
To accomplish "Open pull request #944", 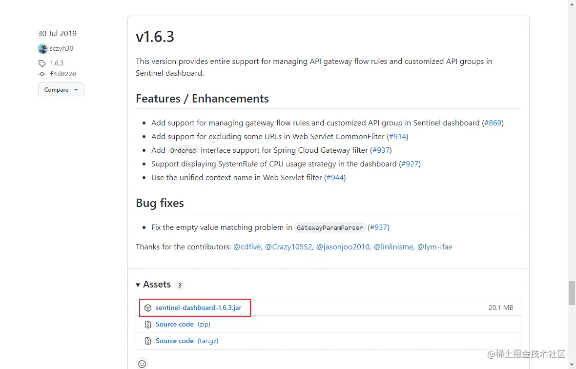I will coord(335,178).
